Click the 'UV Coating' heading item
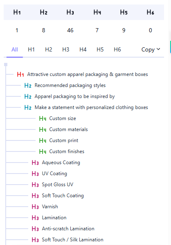Image resolution: width=171 pixels, height=245 pixels. tap(54, 174)
